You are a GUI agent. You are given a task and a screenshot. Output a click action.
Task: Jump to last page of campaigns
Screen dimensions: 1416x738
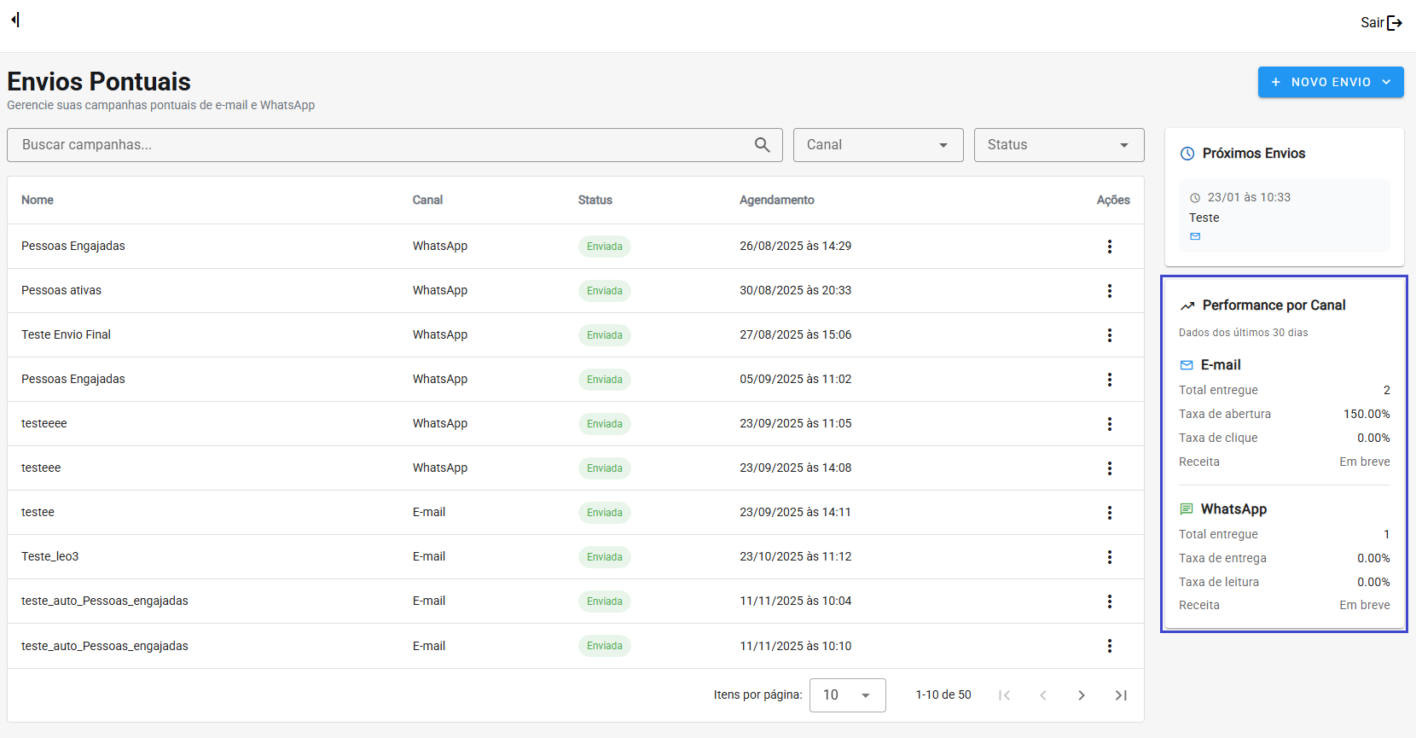1121,695
